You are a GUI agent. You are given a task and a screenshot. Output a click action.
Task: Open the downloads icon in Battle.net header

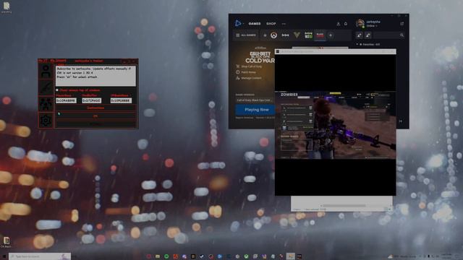339,24
